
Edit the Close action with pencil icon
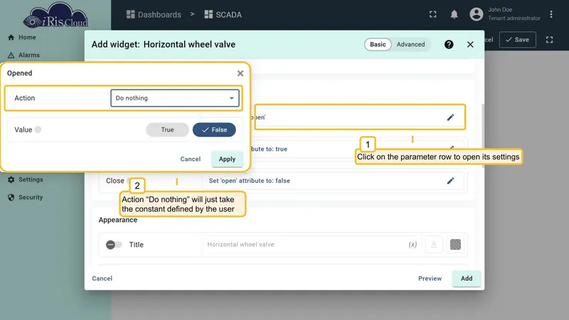(450, 181)
